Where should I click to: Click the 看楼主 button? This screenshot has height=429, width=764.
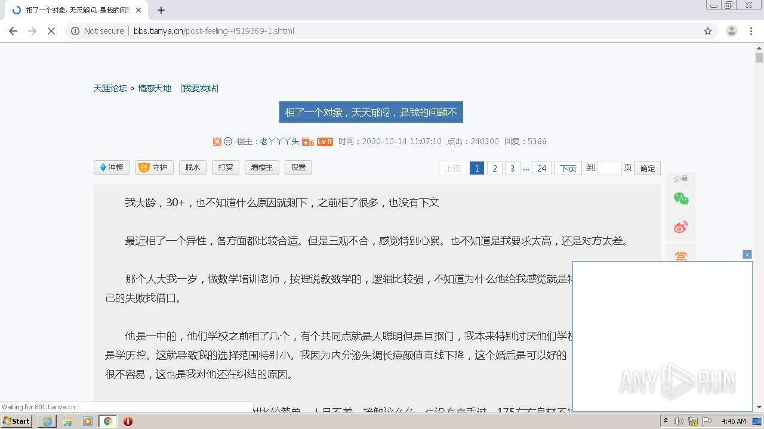(262, 167)
